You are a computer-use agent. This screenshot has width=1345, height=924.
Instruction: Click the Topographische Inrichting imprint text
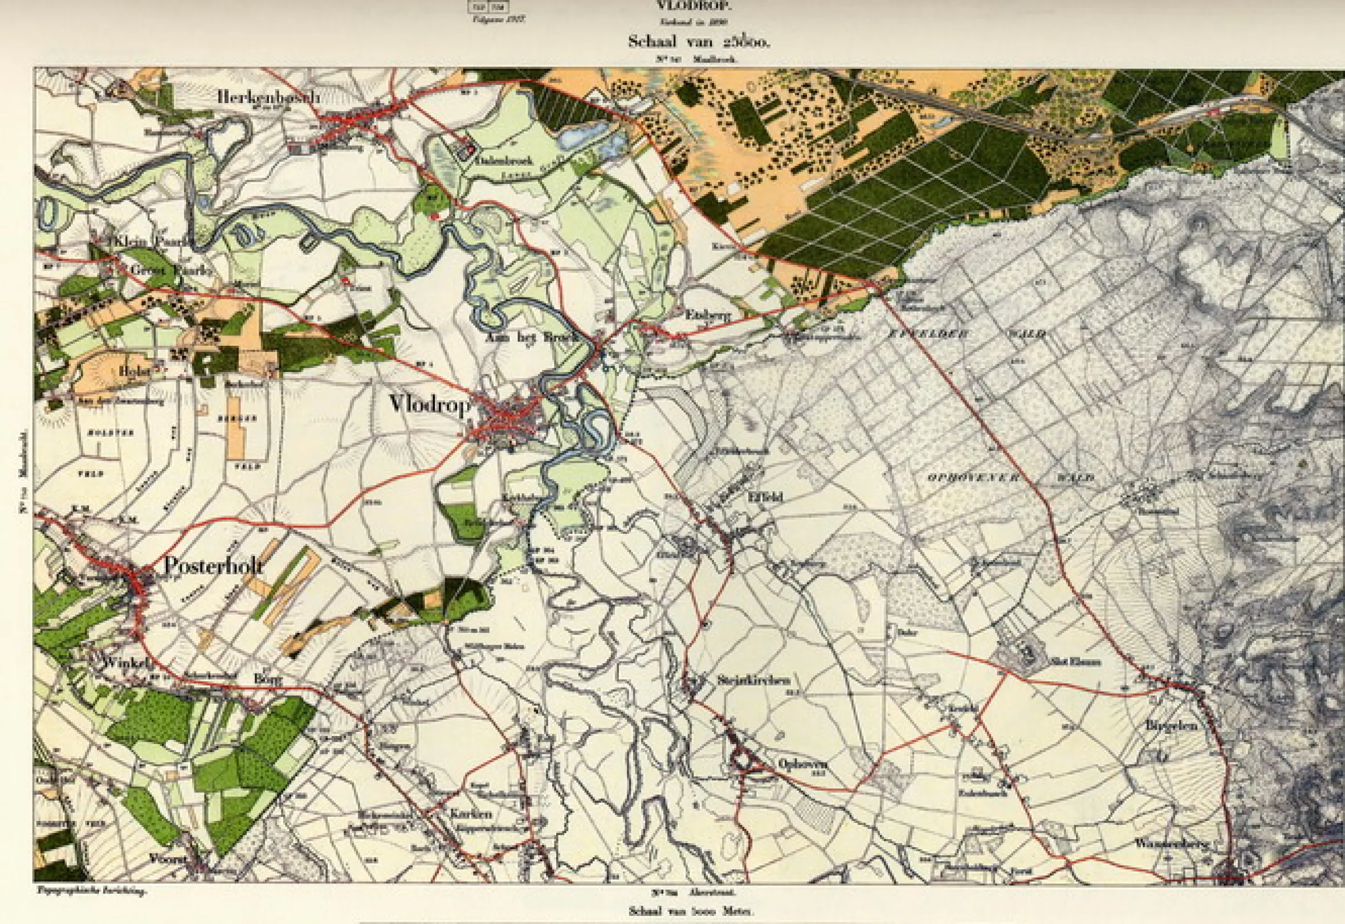click(x=92, y=892)
